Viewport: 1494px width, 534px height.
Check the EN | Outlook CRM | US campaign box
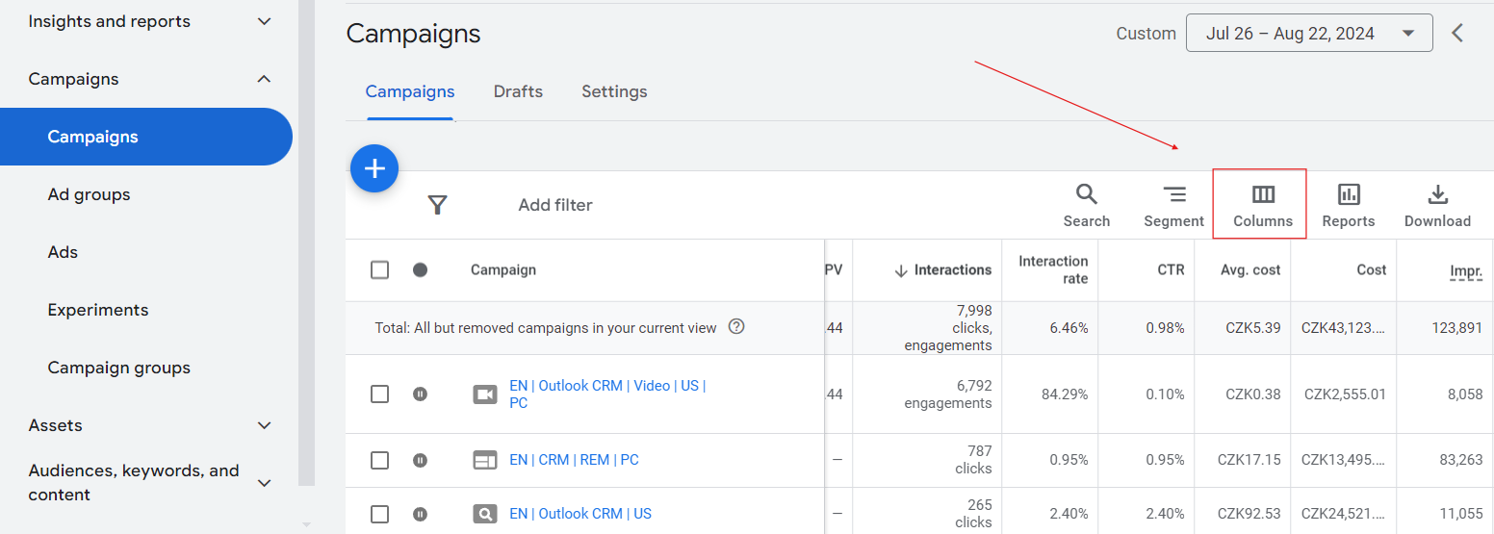click(x=379, y=514)
